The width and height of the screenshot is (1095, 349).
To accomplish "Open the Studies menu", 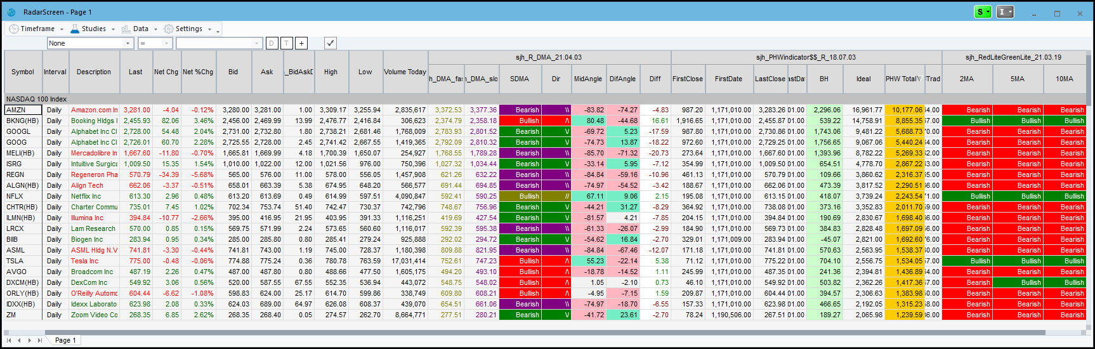I will coord(93,29).
